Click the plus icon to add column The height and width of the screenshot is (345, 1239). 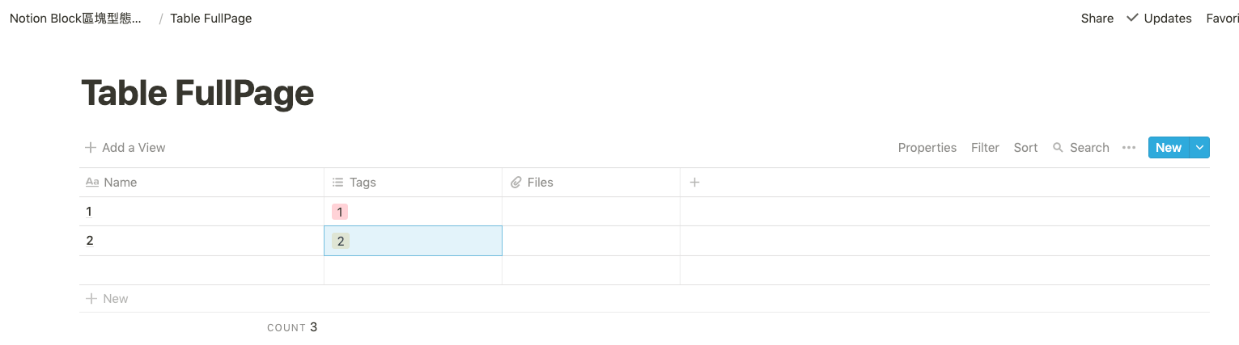click(694, 183)
